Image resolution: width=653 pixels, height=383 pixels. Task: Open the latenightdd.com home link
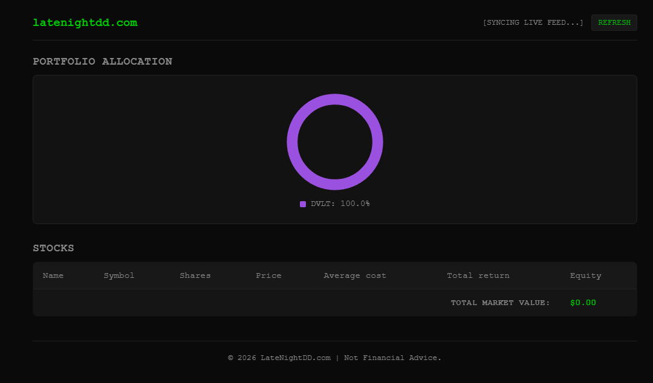pos(85,22)
